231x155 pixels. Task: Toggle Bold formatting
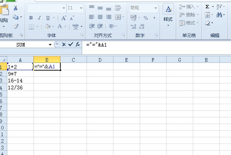pos(31,18)
